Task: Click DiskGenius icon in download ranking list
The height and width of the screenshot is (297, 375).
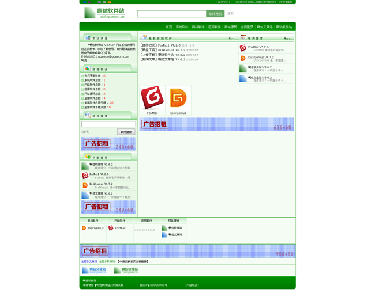Action: [85, 185]
